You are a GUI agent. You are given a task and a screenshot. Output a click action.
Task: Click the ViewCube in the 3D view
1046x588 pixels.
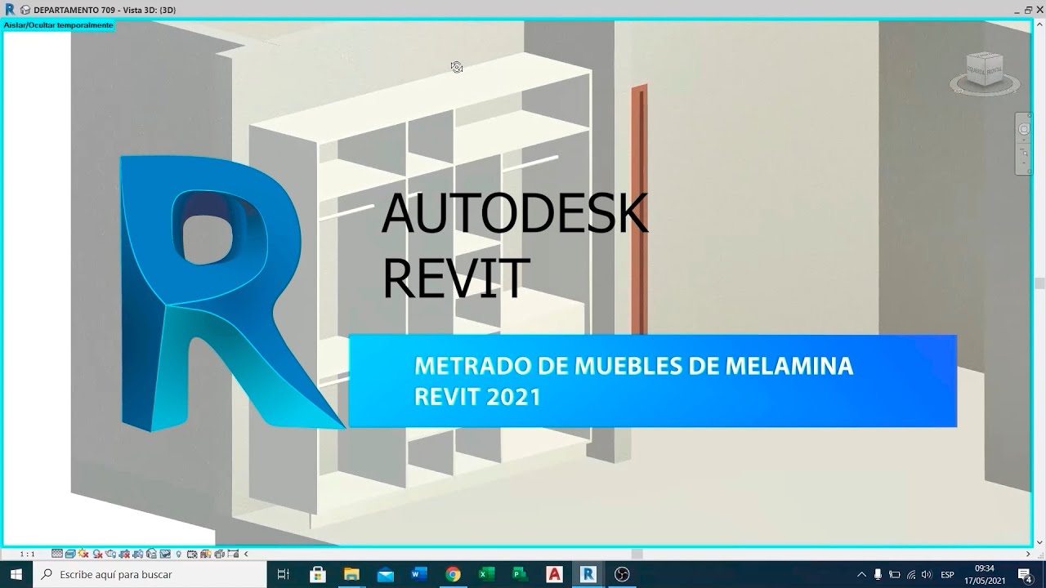pyautogui.click(x=985, y=71)
